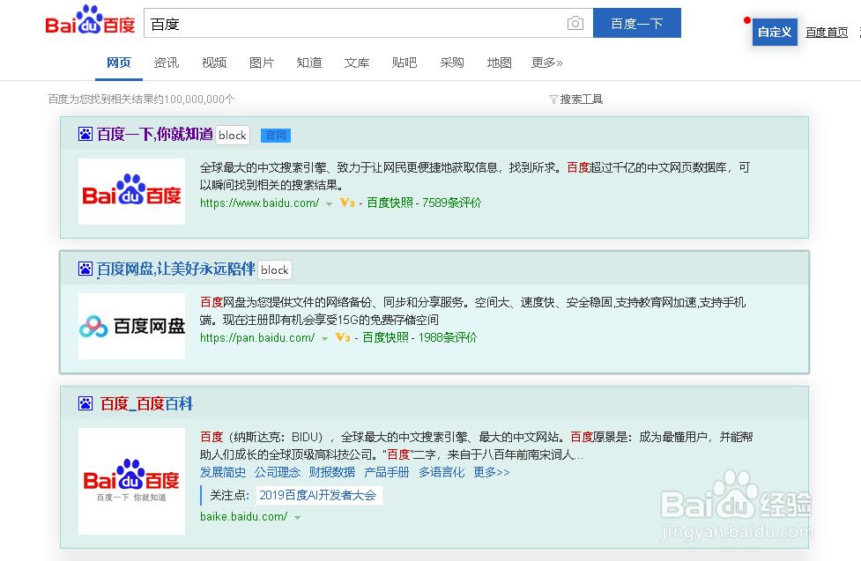
Task: Click V3 credibility badge for pan.baidu.com
Action: coord(343,337)
